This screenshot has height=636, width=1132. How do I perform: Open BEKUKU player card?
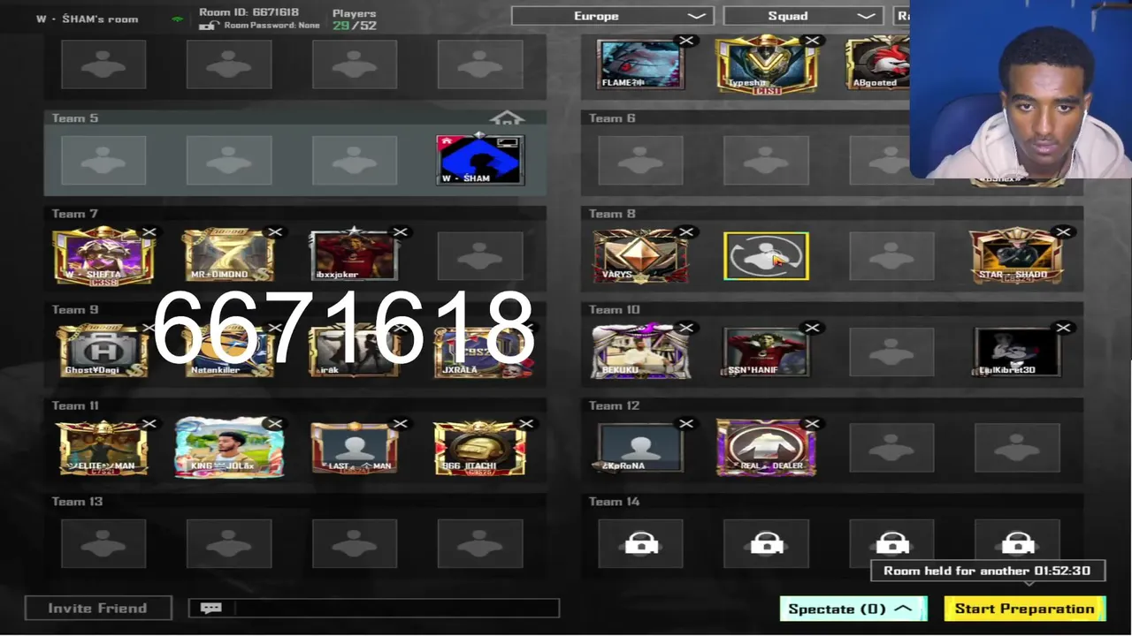click(x=640, y=352)
